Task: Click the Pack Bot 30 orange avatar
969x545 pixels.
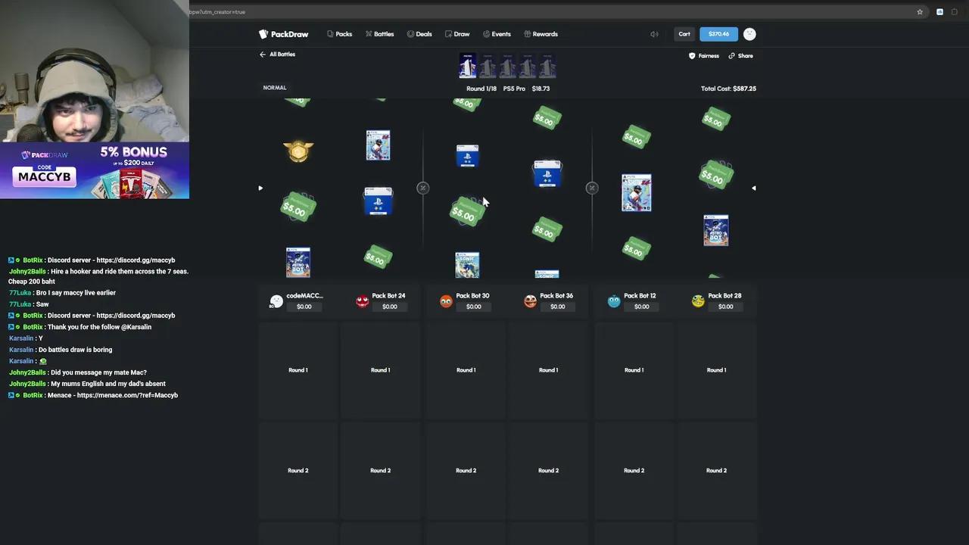Action: pos(446,301)
